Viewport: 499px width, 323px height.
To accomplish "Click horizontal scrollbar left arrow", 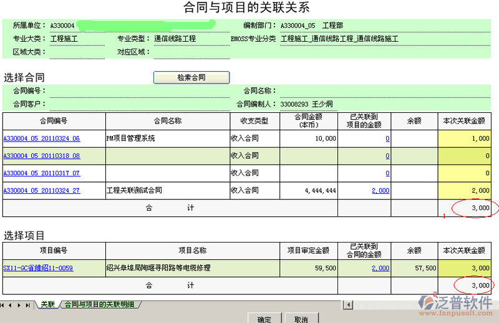I will pyautogui.click(x=349, y=305).
